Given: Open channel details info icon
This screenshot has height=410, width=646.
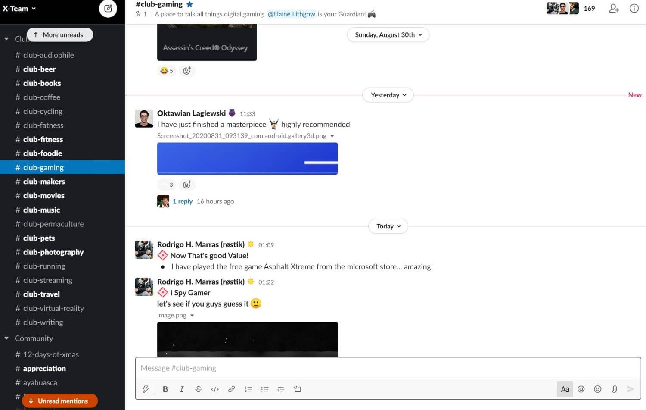Looking at the screenshot, I should 634,8.
